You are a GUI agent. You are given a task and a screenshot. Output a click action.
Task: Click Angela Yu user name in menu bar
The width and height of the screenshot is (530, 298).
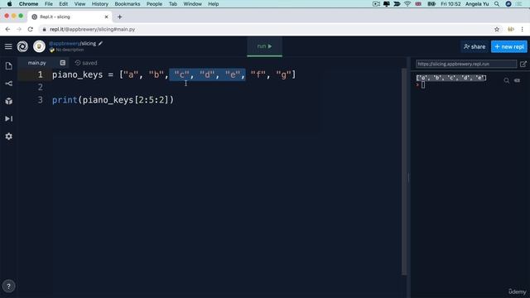pyautogui.click(x=477, y=4)
